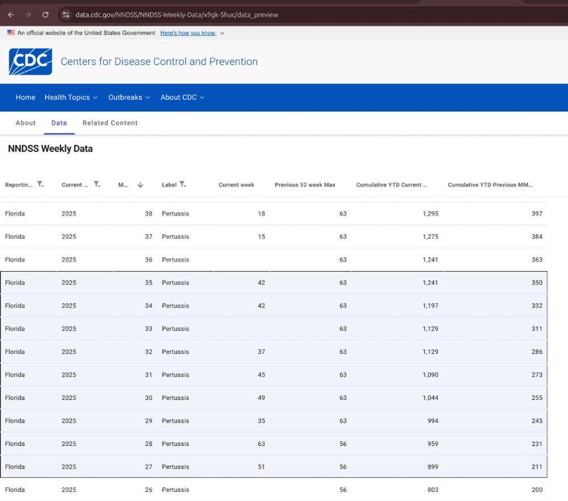Viewport: 568px width, 501px height.
Task: Open filter icon on Current year column
Action: pyautogui.click(x=97, y=184)
